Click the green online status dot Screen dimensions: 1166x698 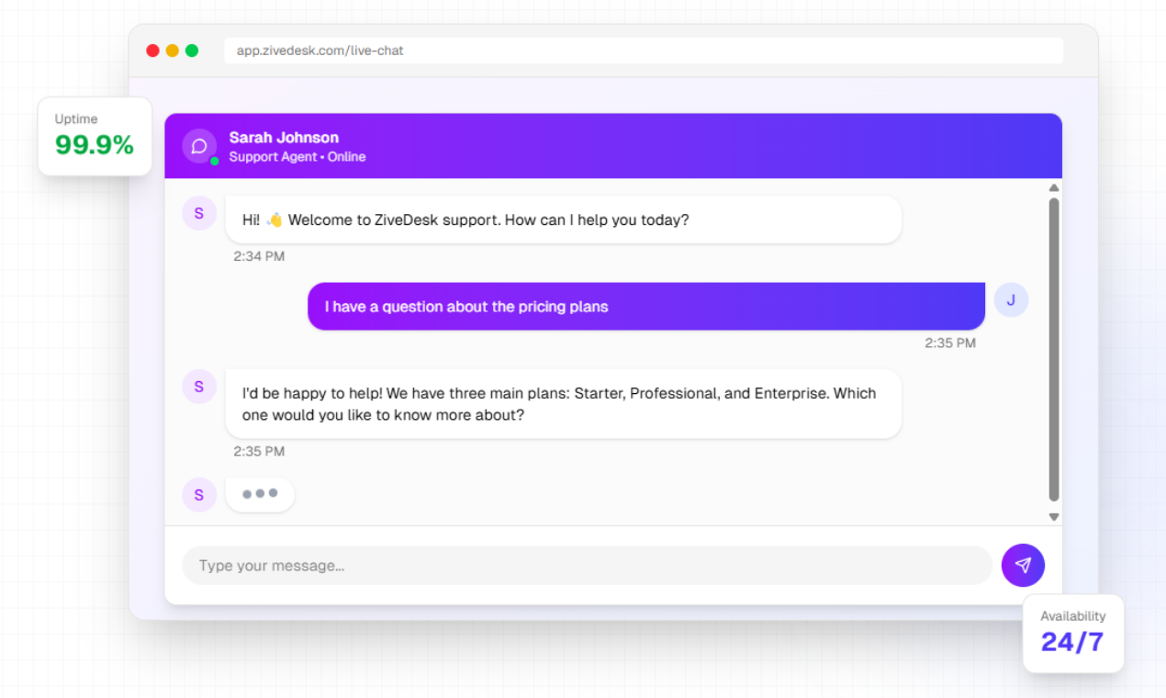(214, 161)
